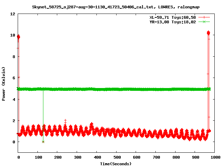This screenshot has height=167, width=222.
Task: Click the XL-59.71 Tsys:60.58 legend label
Action: coord(173,17)
